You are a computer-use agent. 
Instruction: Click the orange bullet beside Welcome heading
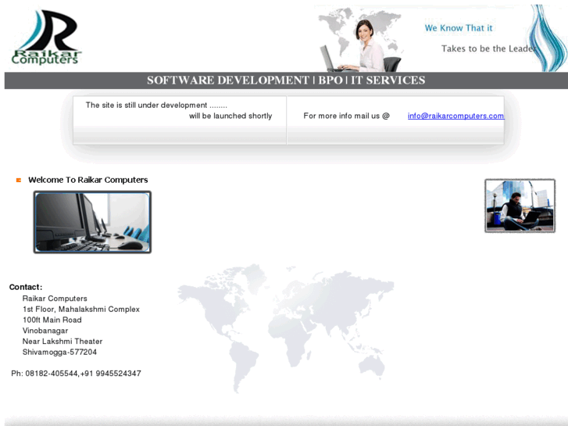pos(19,181)
